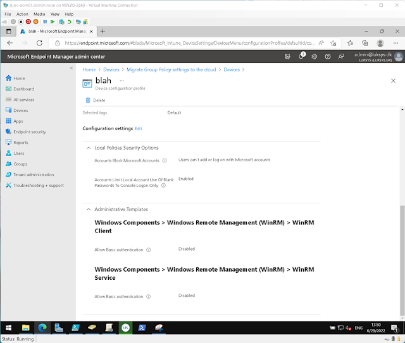Click info icon for WinRM Client Basic authentication
Screen dimensions: 405x343
pyautogui.click(x=149, y=250)
